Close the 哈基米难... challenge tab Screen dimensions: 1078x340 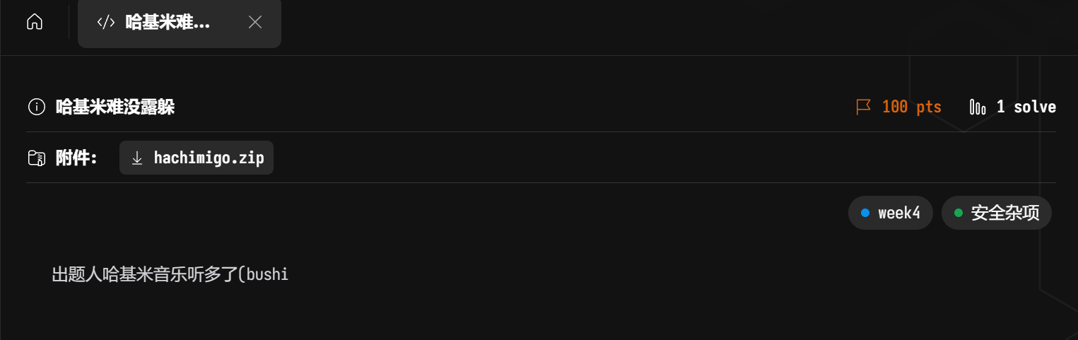point(255,22)
